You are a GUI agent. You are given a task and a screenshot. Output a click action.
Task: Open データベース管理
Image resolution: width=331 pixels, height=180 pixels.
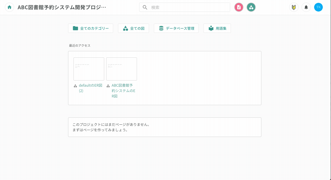coord(176,28)
